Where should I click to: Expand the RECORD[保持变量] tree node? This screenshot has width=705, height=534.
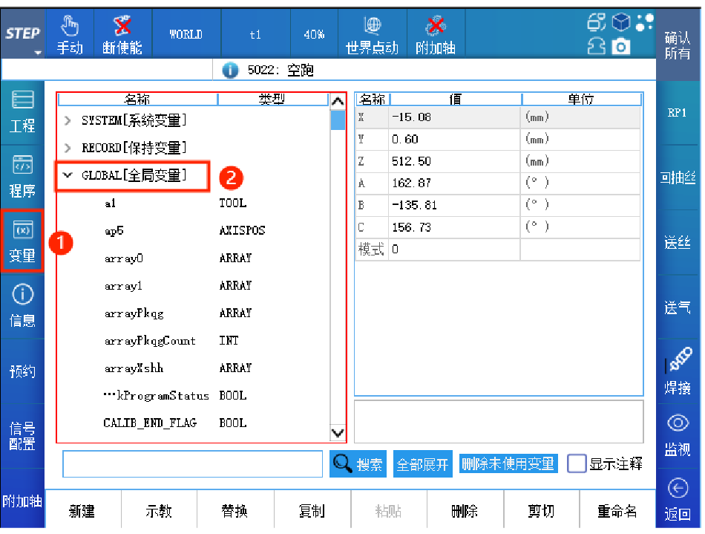coord(68,148)
